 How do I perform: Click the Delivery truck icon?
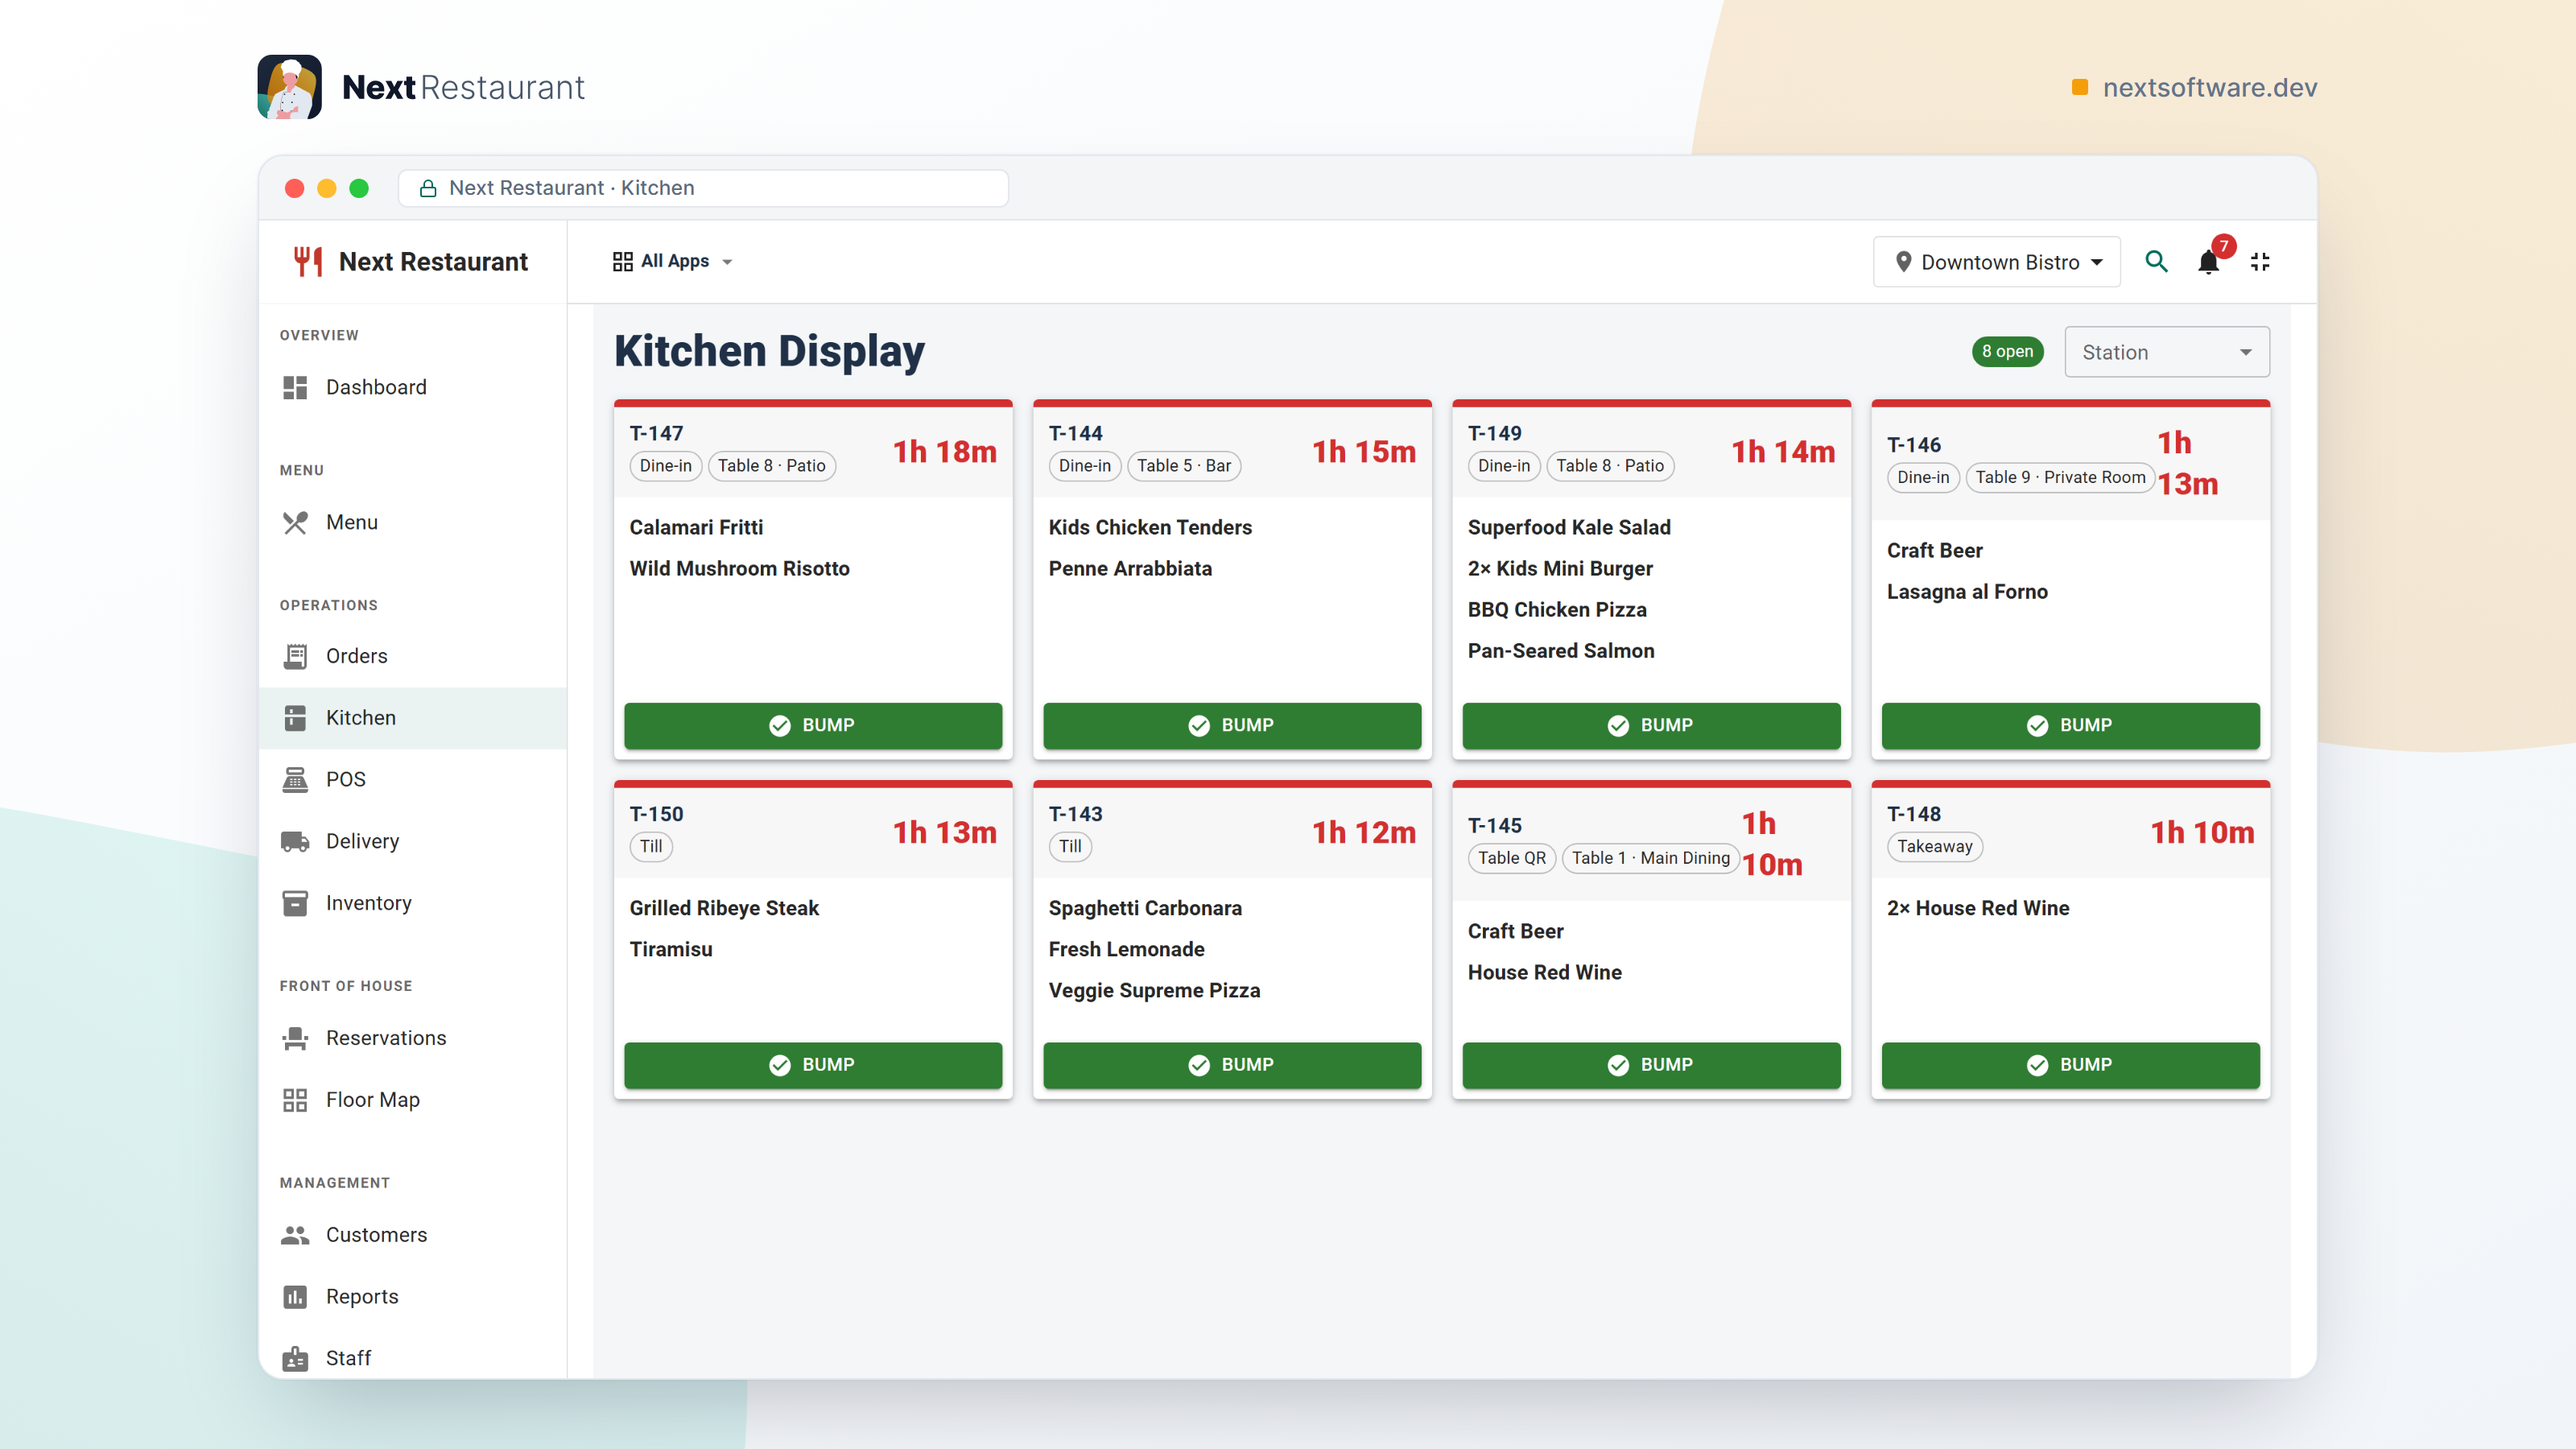tap(295, 841)
